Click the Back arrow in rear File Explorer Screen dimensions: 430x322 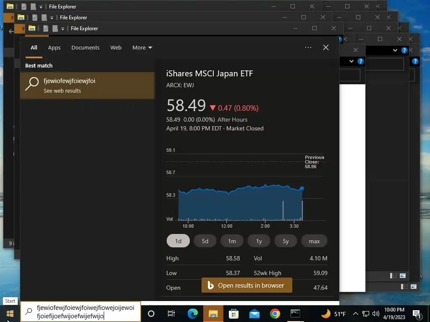coord(11,31)
